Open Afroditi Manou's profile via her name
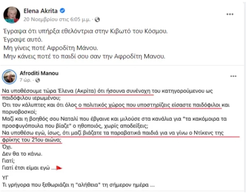The height and width of the screenshot is (193, 246). (x=39, y=73)
